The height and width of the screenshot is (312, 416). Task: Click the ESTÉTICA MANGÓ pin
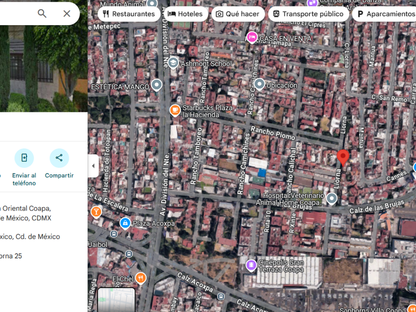pyautogui.click(x=156, y=85)
